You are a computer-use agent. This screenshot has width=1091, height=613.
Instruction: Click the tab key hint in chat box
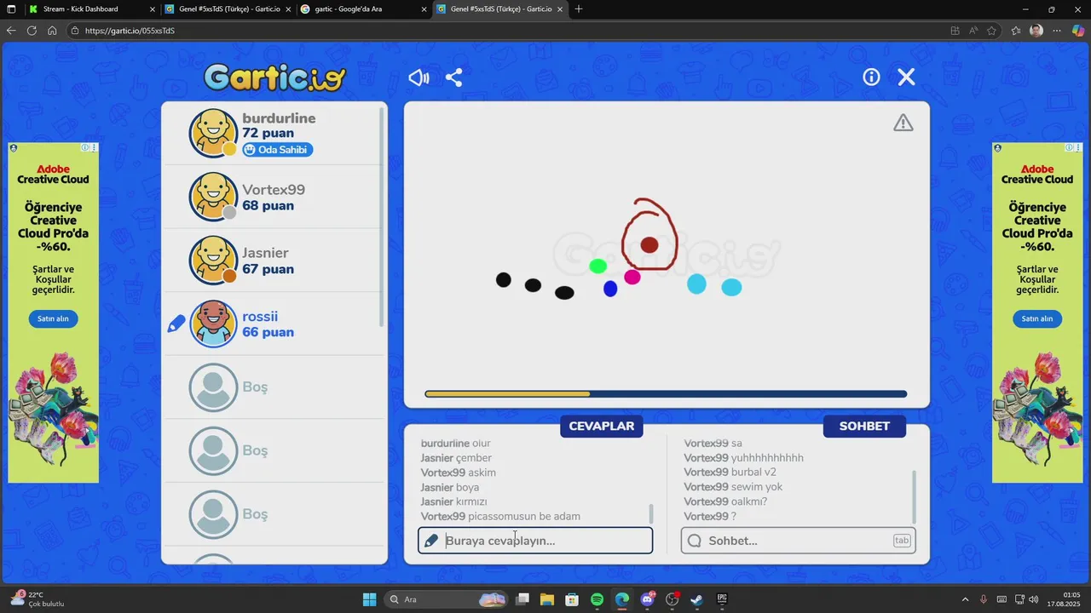click(x=902, y=541)
